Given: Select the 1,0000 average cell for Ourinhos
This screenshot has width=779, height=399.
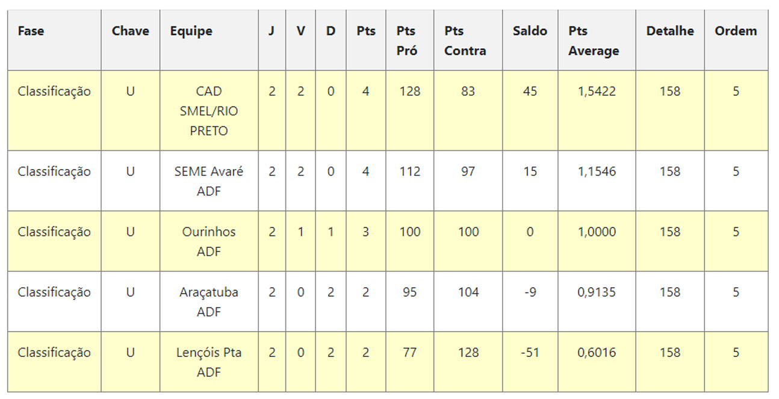Looking at the screenshot, I should (x=597, y=232).
